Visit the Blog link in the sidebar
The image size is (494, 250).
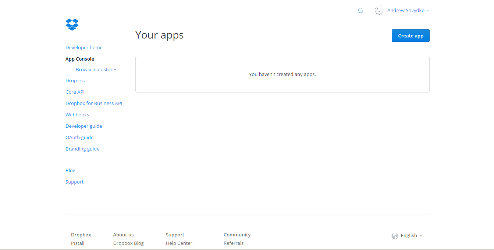pyautogui.click(x=70, y=170)
